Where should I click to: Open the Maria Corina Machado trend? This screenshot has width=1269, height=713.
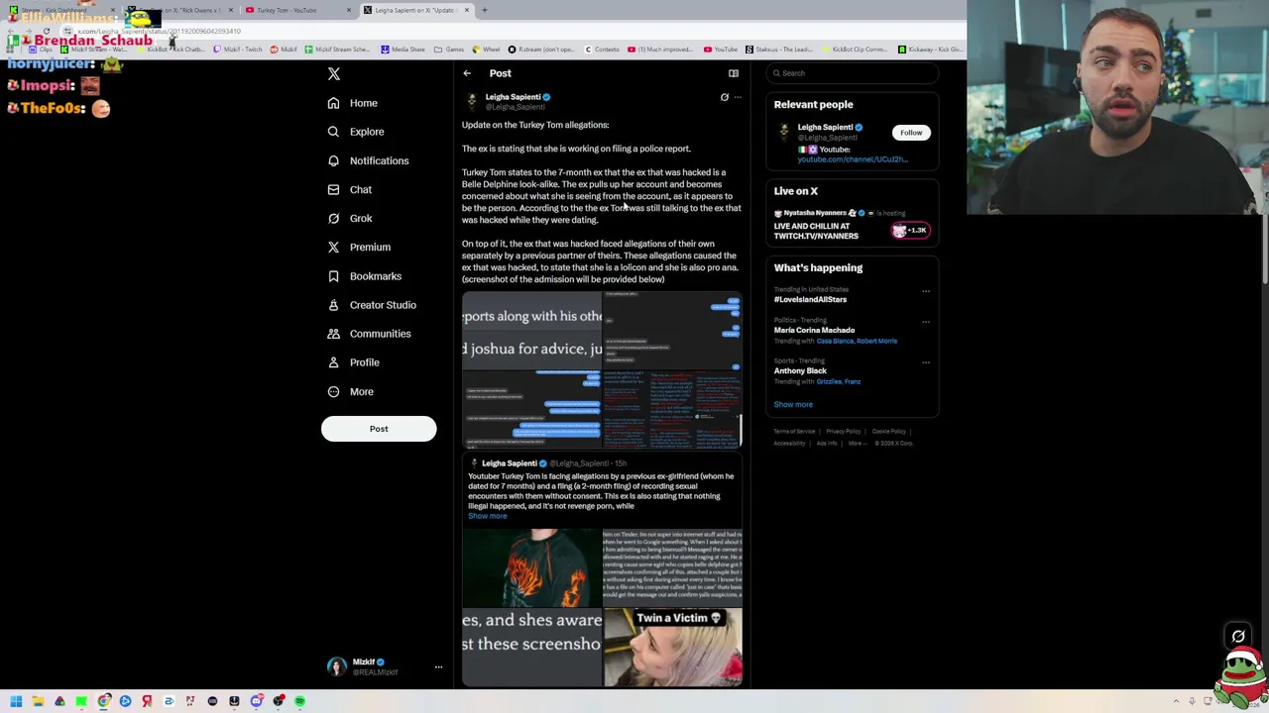pyautogui.click(x=814, y=330)
